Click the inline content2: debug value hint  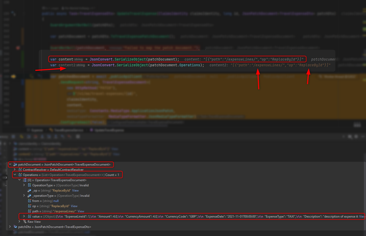270,65
